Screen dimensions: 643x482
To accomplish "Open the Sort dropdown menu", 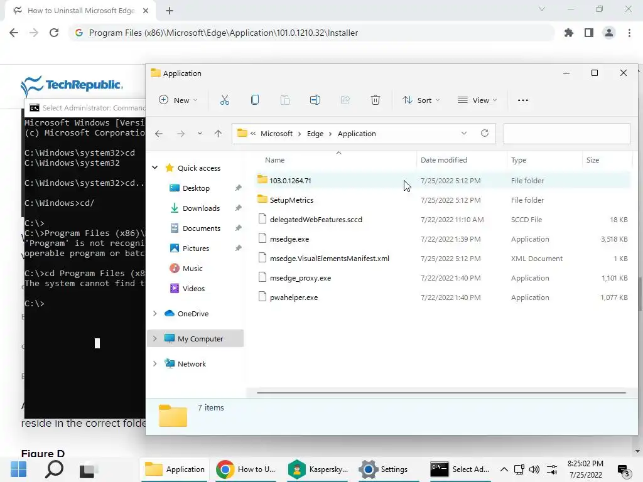I will tap(421, 100).
